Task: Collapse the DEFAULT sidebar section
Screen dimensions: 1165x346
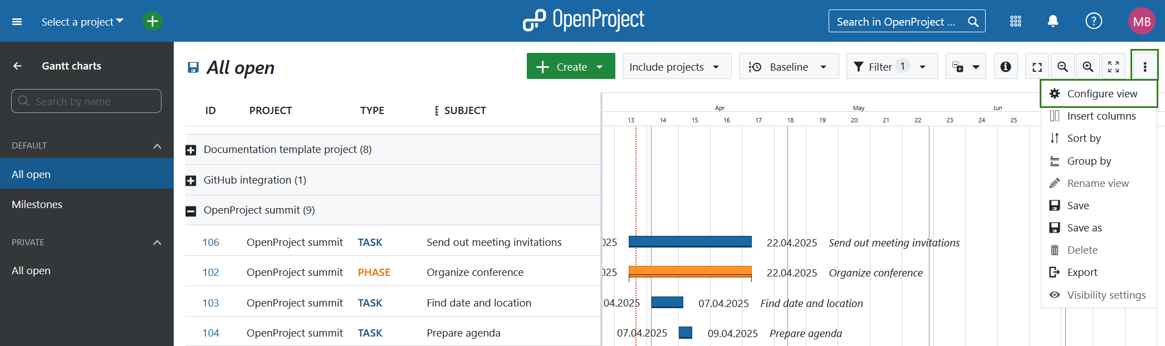Action: [x=157, y=146]
